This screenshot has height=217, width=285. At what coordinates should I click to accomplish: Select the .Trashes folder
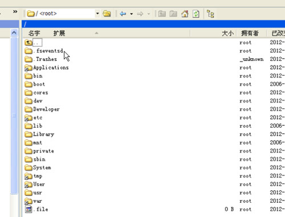pyautogui.click(x=41, y=59)
